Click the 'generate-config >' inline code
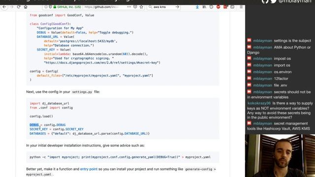 click(200, 169)
